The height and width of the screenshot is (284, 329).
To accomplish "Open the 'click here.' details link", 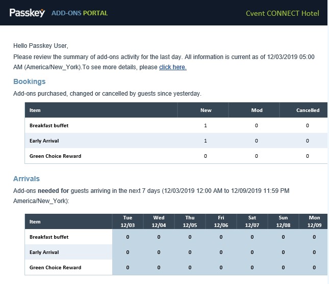I will point(173,67).
